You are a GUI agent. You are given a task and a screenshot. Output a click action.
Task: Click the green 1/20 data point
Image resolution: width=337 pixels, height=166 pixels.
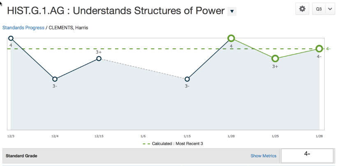point(231,39)
